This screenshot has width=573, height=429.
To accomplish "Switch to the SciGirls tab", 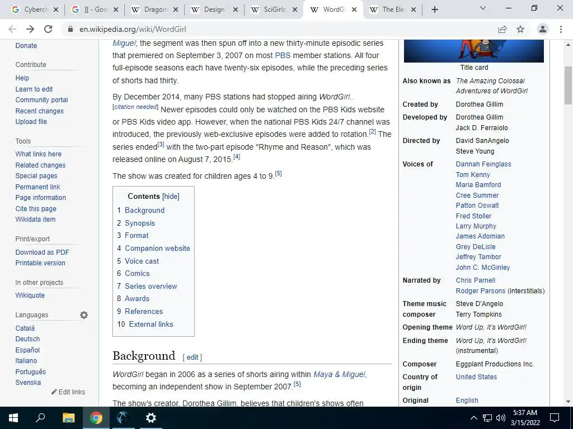I will (270, 9).
